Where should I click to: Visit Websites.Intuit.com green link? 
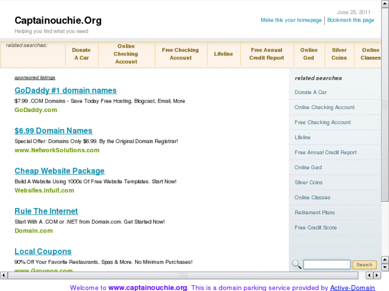[x=44, y=191]
